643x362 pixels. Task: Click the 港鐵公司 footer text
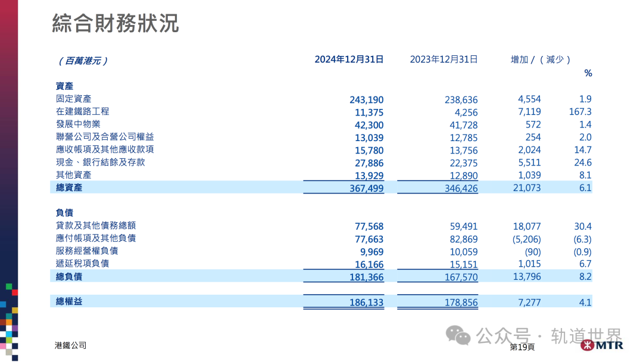70,345
